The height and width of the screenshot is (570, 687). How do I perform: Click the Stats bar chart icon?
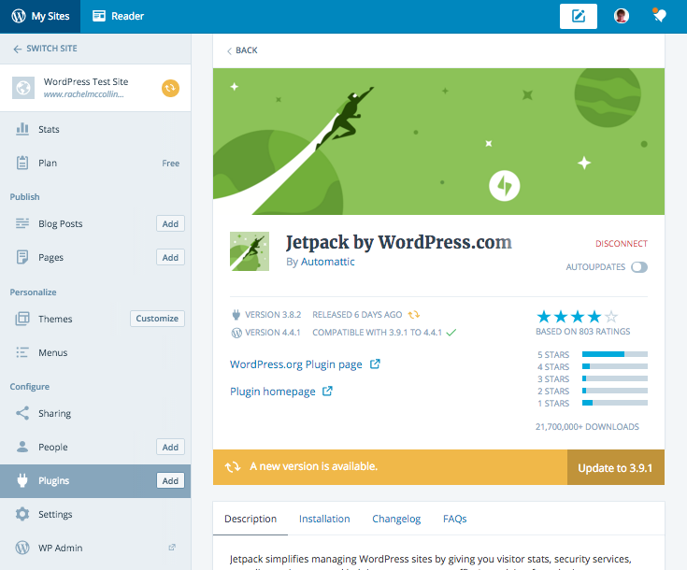tap(22, 129)
